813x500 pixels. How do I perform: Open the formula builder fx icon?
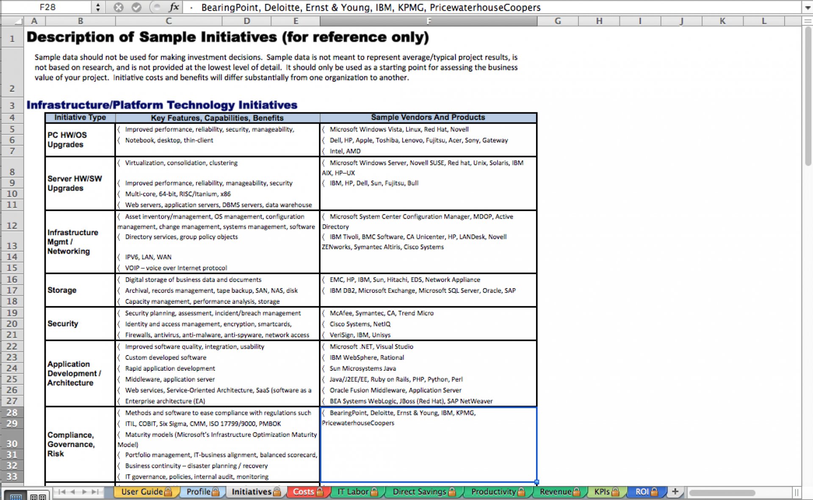pos(174,7)
